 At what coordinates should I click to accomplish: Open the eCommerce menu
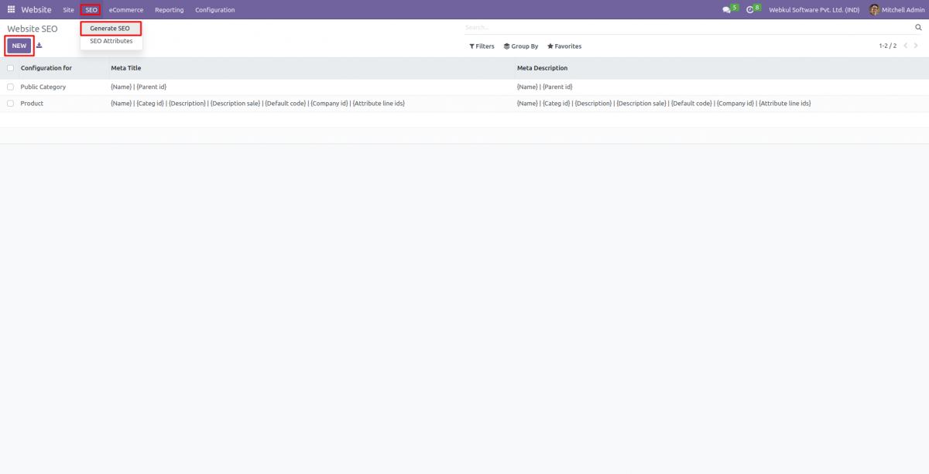[x=125, y=9]
